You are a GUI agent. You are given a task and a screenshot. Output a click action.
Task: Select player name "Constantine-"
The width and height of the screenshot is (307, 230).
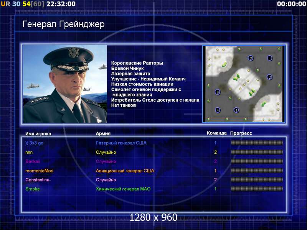38,180
